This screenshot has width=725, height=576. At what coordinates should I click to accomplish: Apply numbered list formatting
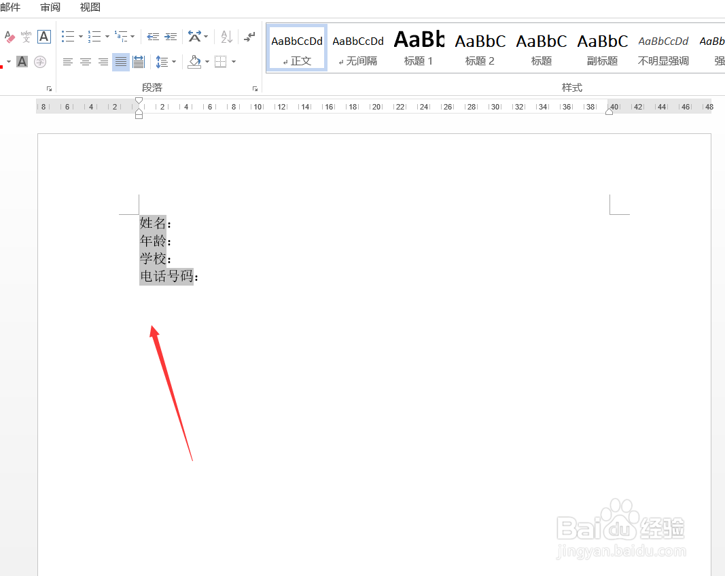pyautogui.click(x=94, y=37)
